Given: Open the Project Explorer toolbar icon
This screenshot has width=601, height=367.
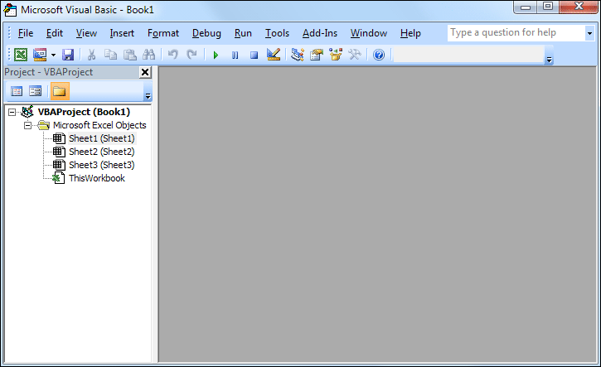Looking at the screenshot, I should click(298, 55).
